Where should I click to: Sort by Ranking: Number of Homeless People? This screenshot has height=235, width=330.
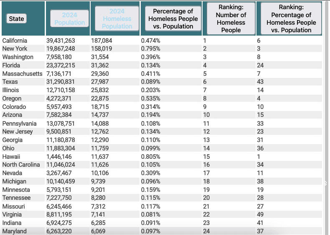(x=231, y=18)
